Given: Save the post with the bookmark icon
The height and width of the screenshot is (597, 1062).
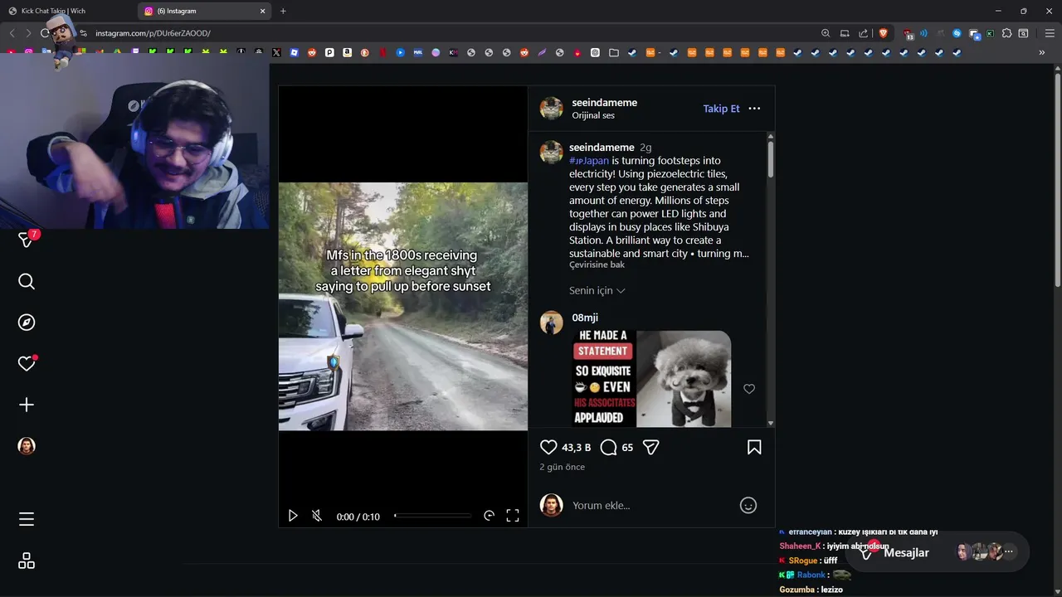Looking at the screenshot, I should tap(754, 447).
